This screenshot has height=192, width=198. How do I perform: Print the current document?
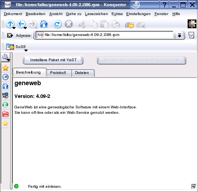(x=116, y=24)
